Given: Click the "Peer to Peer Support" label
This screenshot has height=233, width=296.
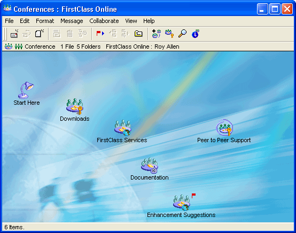Looking at the screenshot, I should (224, 140).
